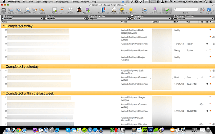215x134 pixels.
Task: Open the Availability Filter dropdown
Action: click(108, 19)
